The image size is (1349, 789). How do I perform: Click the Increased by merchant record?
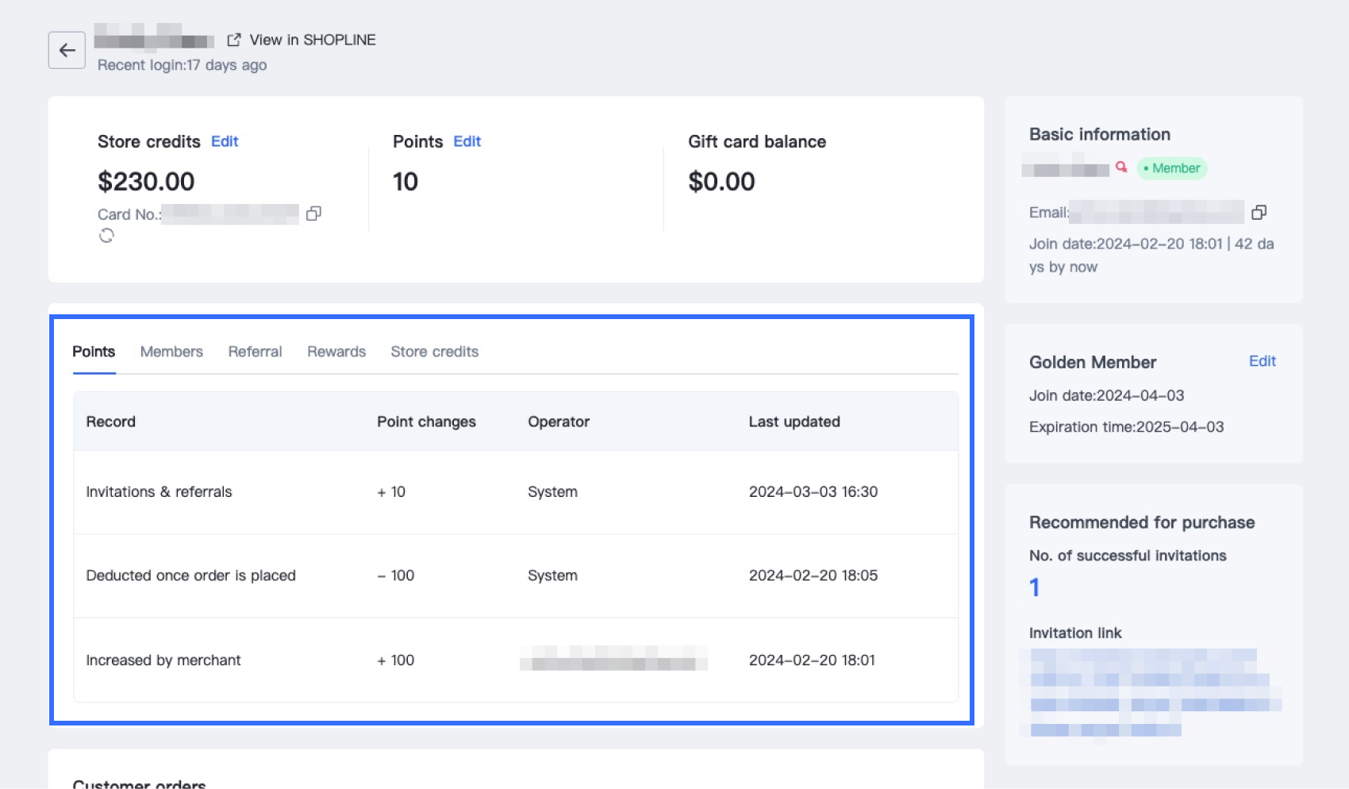(x=163, y=660)
